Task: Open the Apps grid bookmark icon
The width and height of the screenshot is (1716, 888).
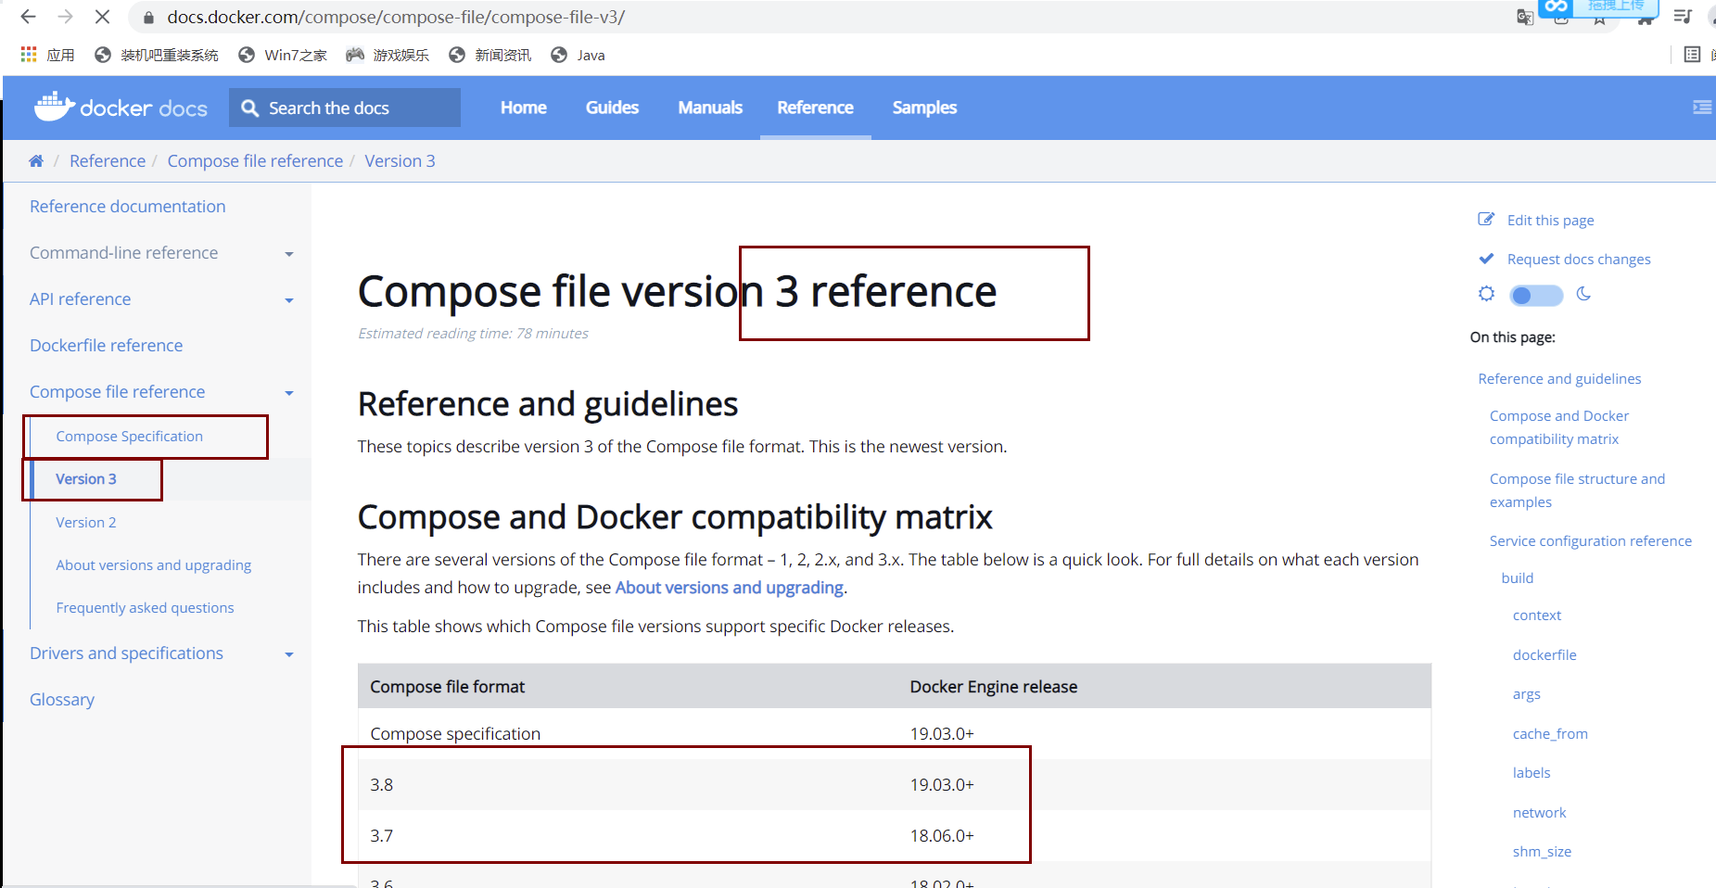Action: (29, 55)
